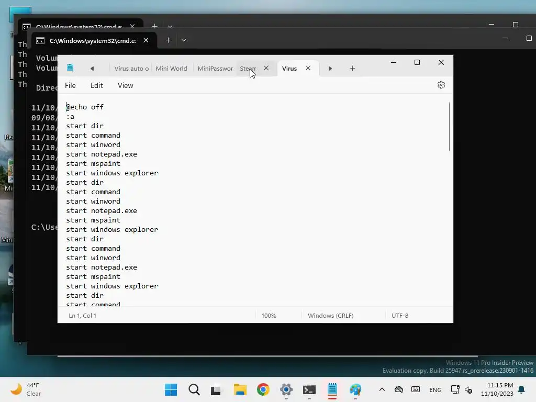Switch to Terminal on taskbar
This screenshot has height=402, width=536.
click(x=309, y=389)
